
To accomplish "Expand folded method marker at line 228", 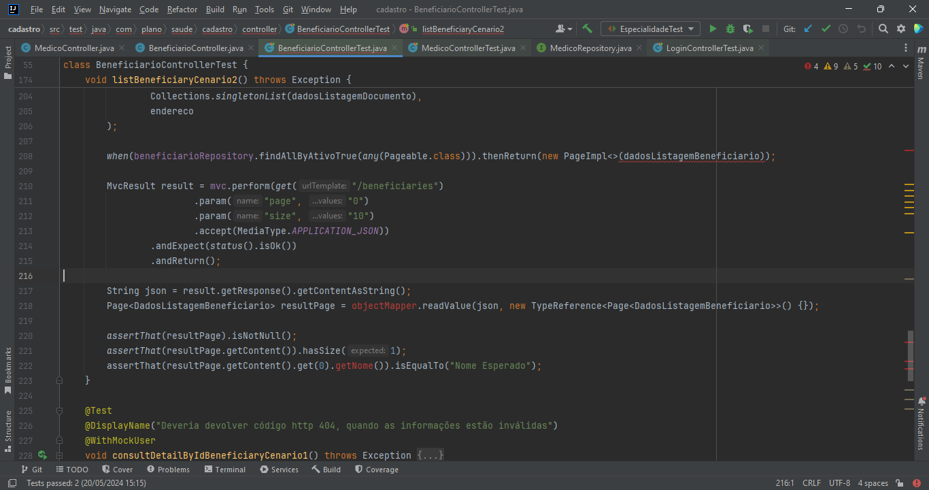I will point(59,455).
